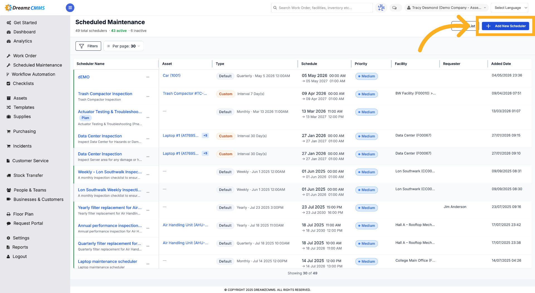535x293 pixels.
Task: Open three-dot menu for Actuator Testing row
Action: pos(148,118)
